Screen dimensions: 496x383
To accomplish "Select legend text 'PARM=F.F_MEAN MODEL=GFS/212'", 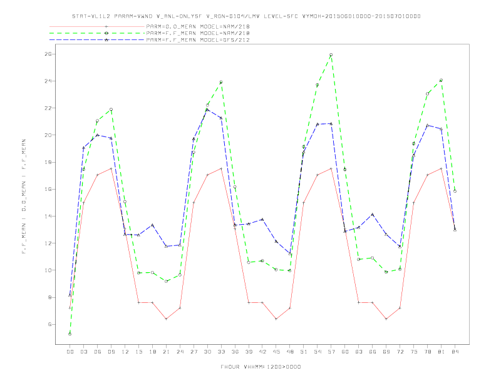I will point(198,40).
